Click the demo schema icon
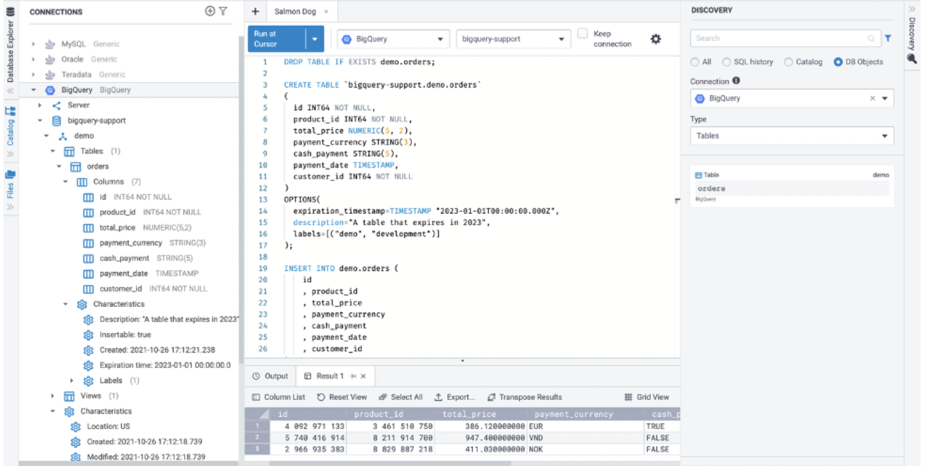The height and width of the screenshot is (466, 932). [63, 136]
